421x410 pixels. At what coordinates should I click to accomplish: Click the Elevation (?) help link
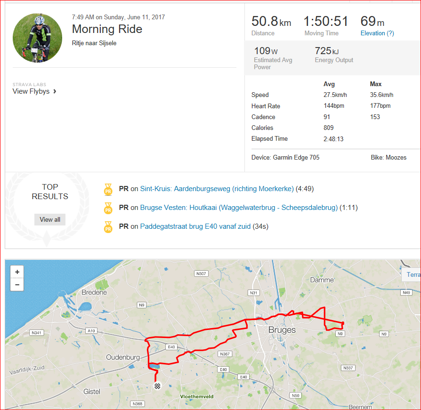[x=377, y=33]
